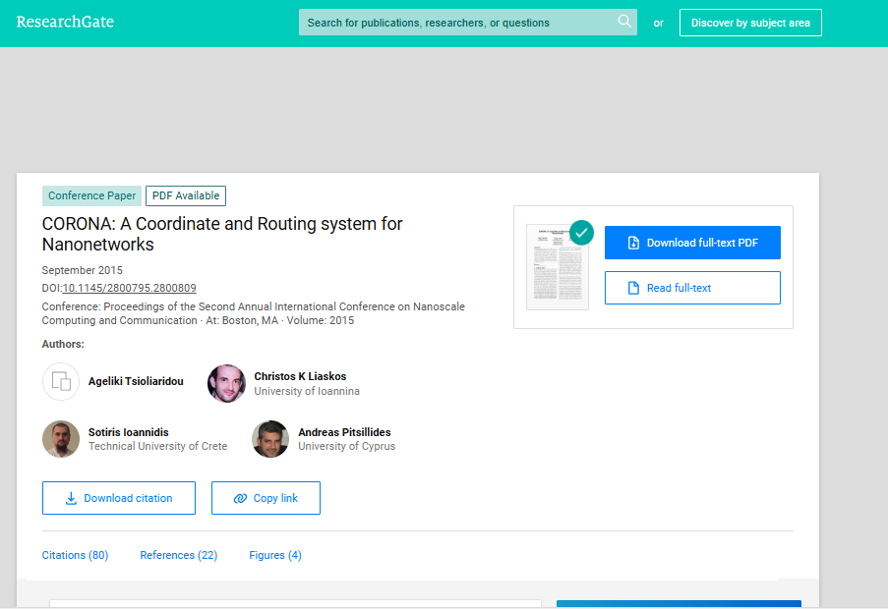
Task: Click the PDF Available badge
Action: 186,195
